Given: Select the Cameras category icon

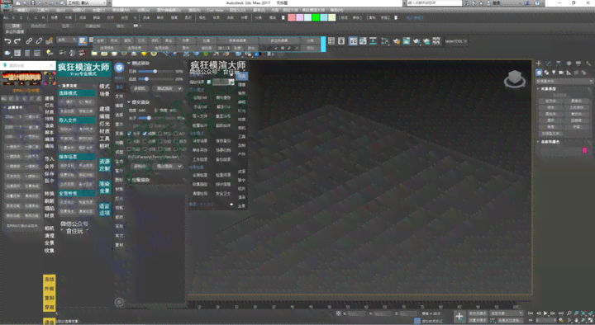Looking at the screenshot, I should [561, 73].
